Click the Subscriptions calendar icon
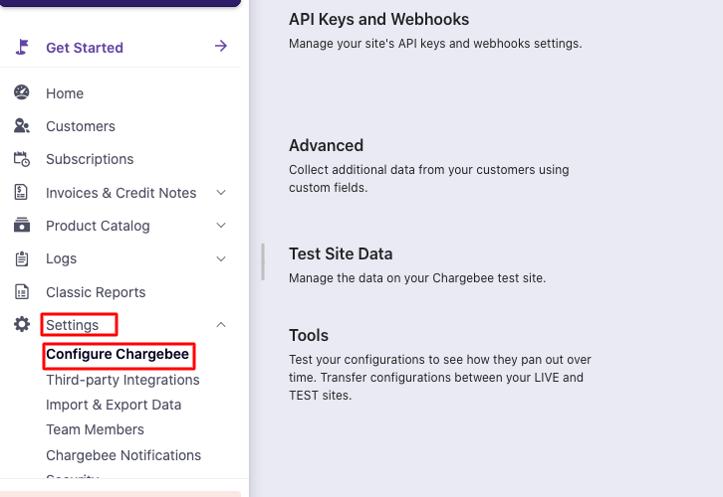723x497 pixels. [22, 159]
